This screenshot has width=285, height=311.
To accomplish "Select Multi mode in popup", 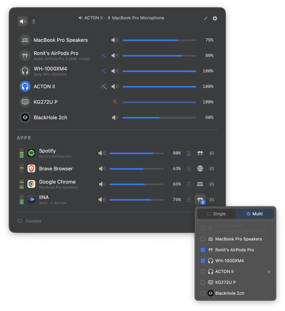I will coord(254,214).
